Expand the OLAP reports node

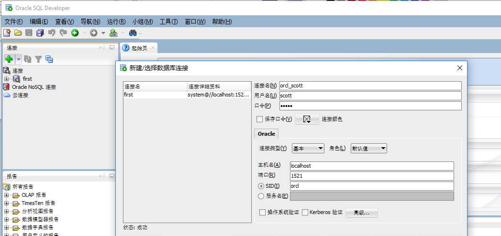point(6,195)
